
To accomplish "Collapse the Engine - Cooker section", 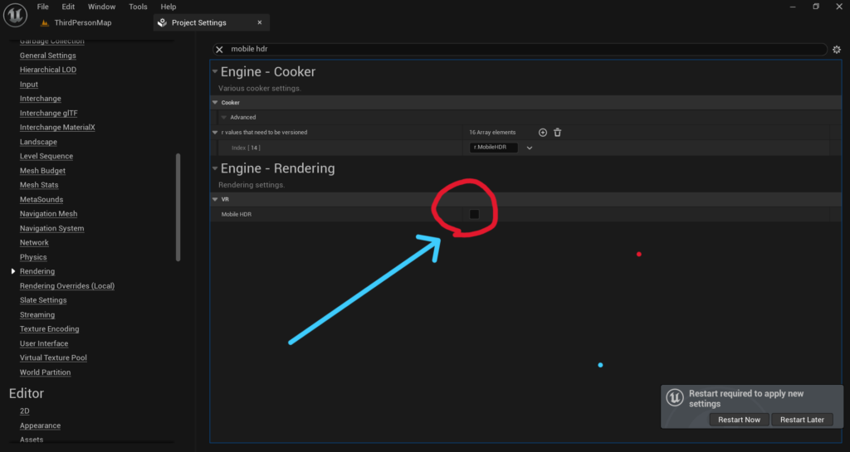I will point(215,71).
